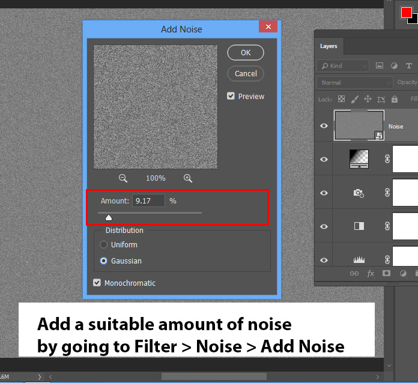Open the Normal blend mode dropdown

pos(355,82)
